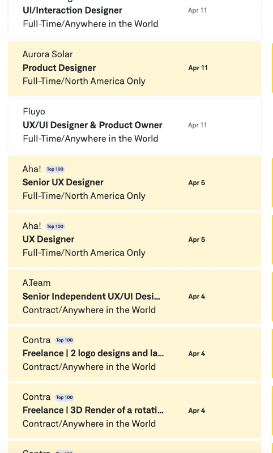This screenshot has width=273, height=453.
Task: Open Freelance 3D Render job listing
Action: [x=93, y=410]
